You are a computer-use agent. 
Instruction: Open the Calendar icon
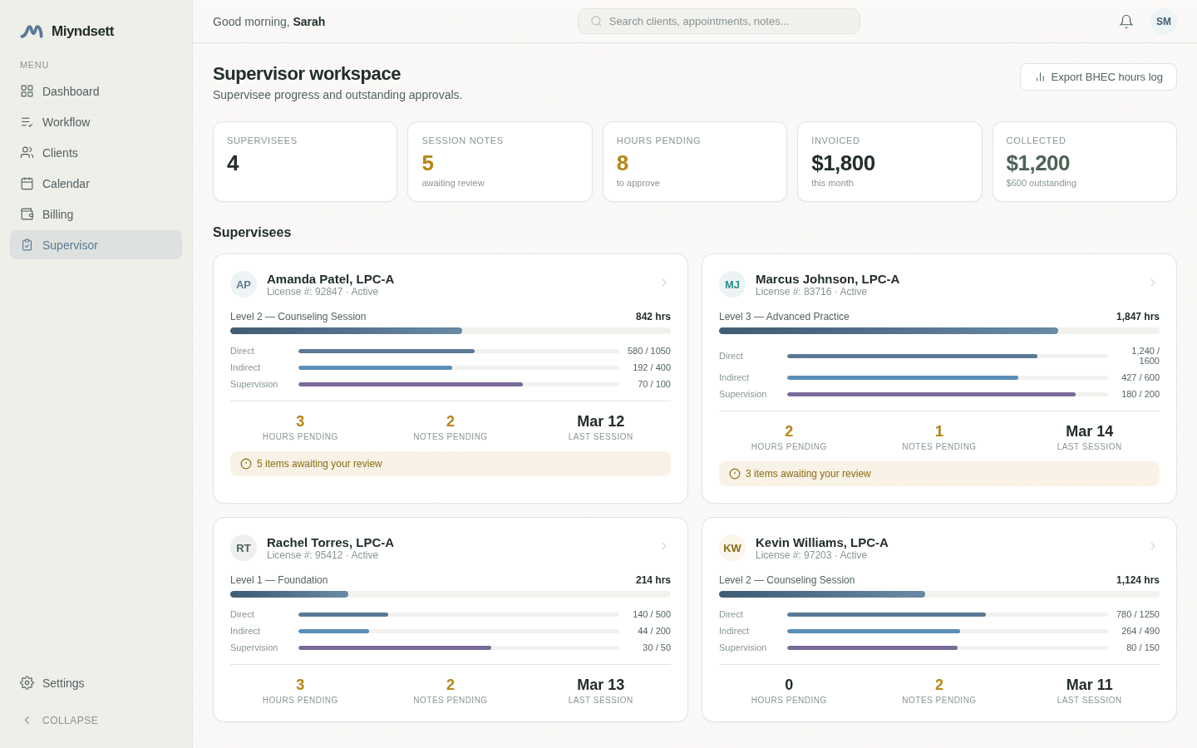point(26,184)
